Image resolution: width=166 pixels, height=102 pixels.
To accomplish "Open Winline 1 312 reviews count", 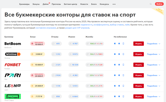I will pyautogui.click(x=56, y=54).
